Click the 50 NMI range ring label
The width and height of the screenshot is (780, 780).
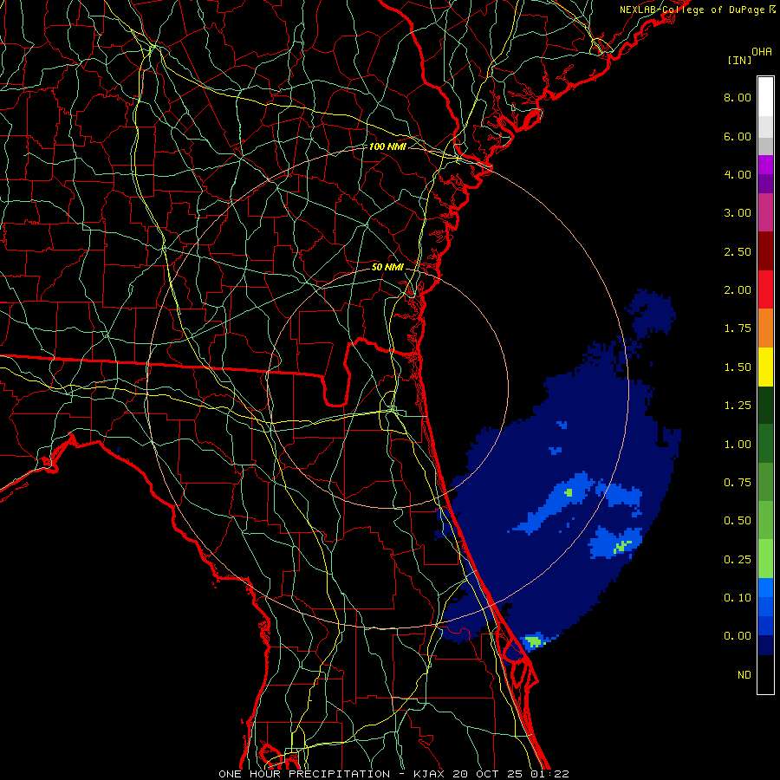[x=387, y=267]
